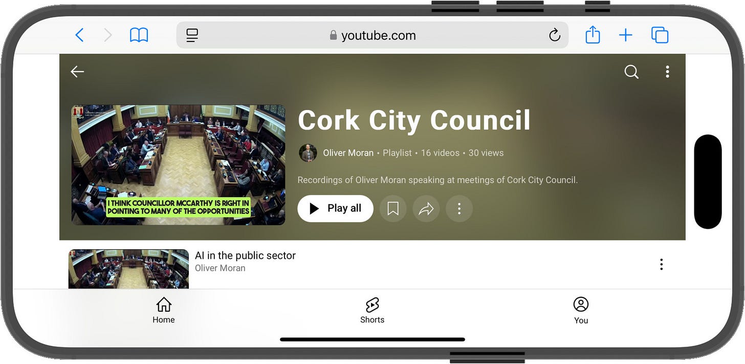Tap 16 videos count text
The width and height of the screenshot is (745, 364).
coord(440,153)
